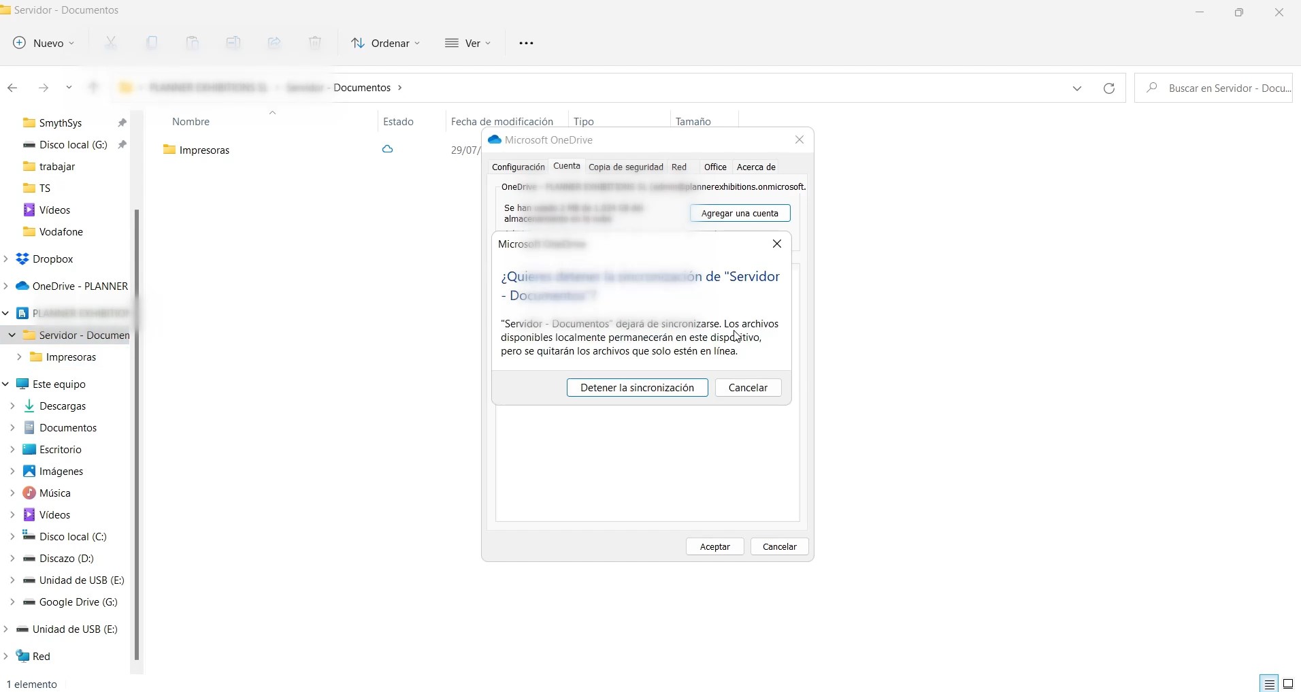Click the navigation pane scrollbar
1301x692 pixels.
pyautogui.click(x=137, y=435)
